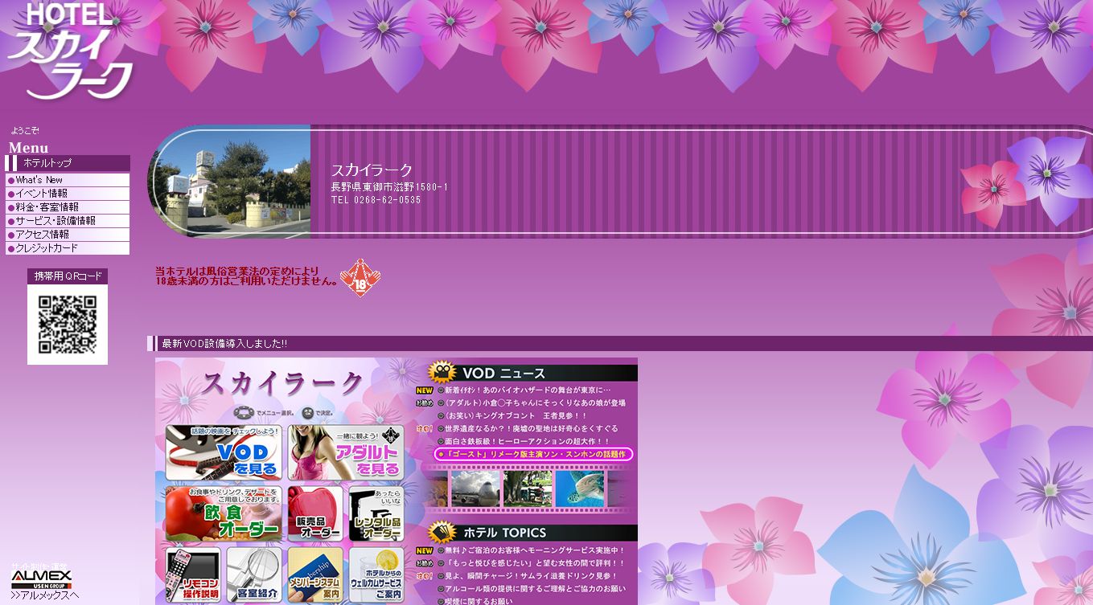This screenshot has height=605, width=1093.
Task: Open the レンタル品オーダー tile
Action: pos(376,514)
